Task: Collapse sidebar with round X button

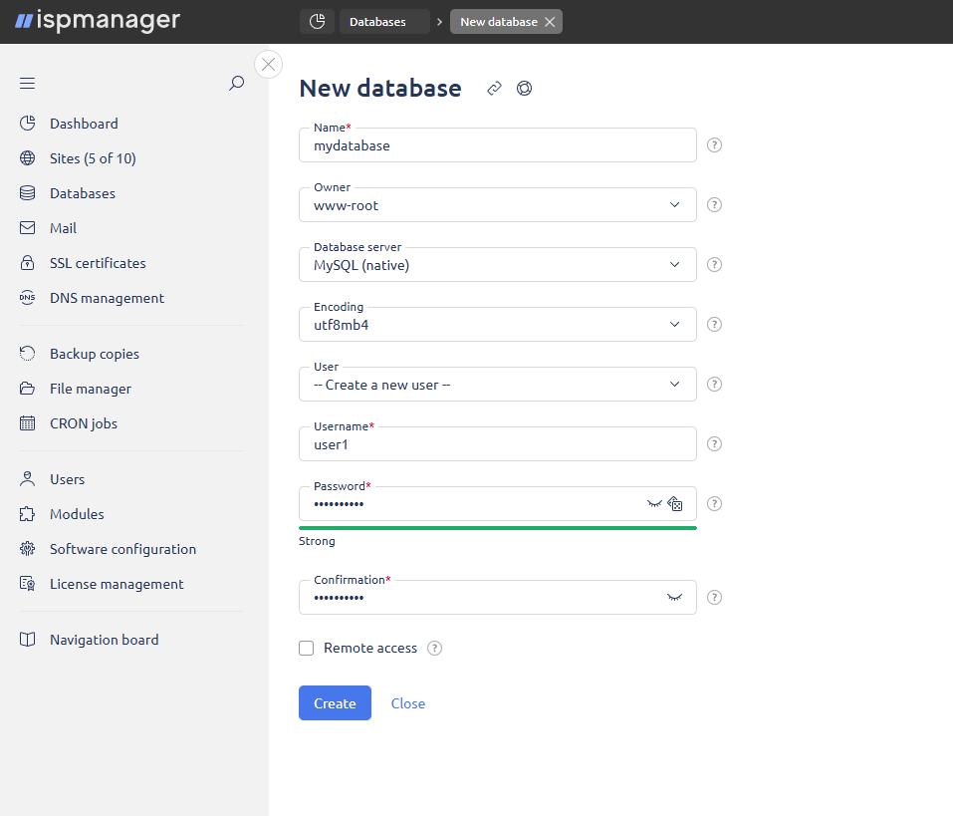Action: coord(268,64)
